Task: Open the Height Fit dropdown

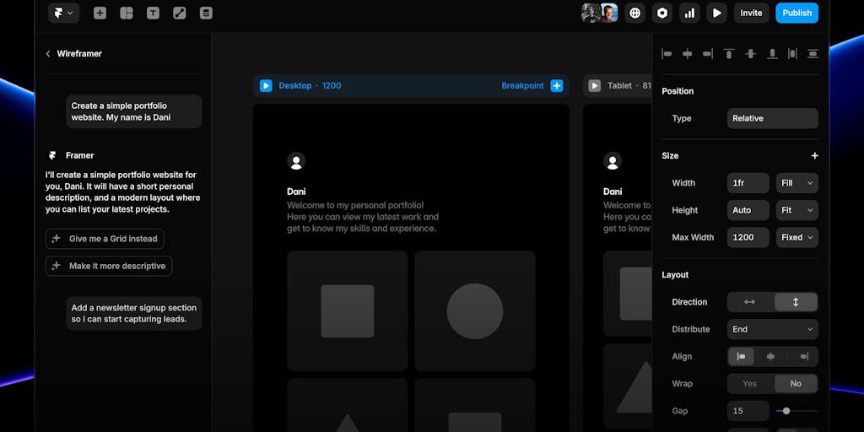Action: coord(797,210)
